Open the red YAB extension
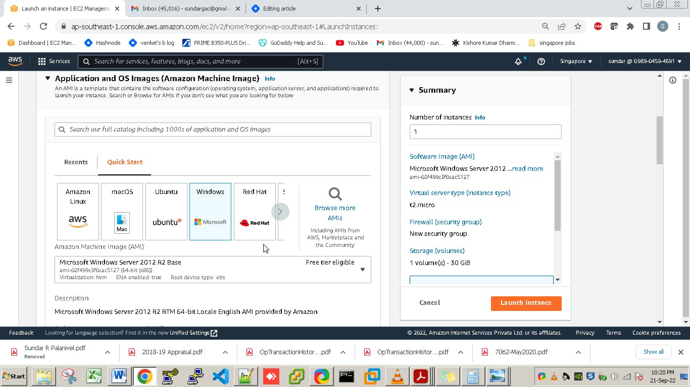This screenshot has width=690, height=387. pos(598,26)
